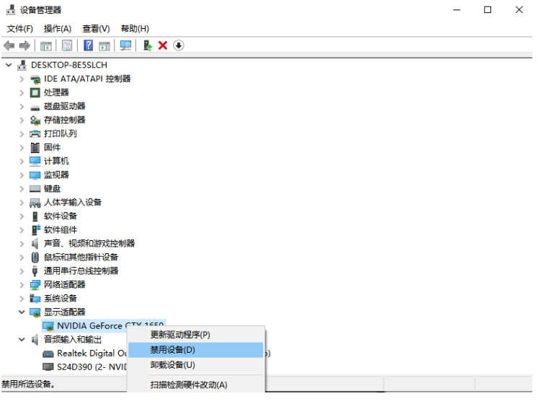The image size is (537, 404).
Task: Collapse the 显示适配器 category
Action: (22, 312)
